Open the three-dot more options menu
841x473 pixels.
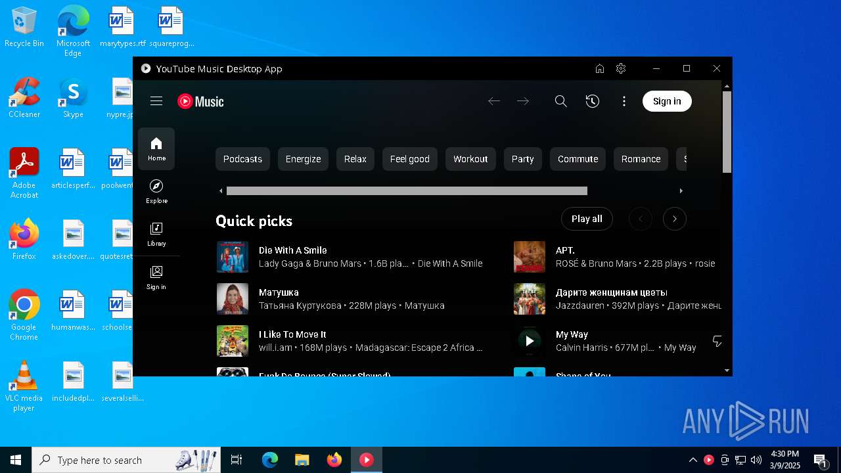(624, 101)
